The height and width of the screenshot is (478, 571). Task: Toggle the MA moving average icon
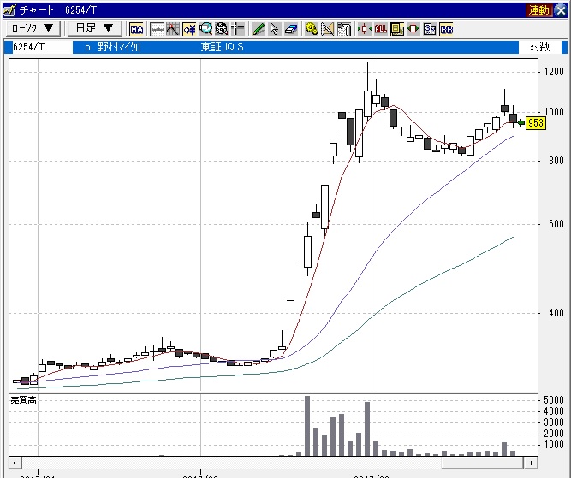(x=137, y=29)
